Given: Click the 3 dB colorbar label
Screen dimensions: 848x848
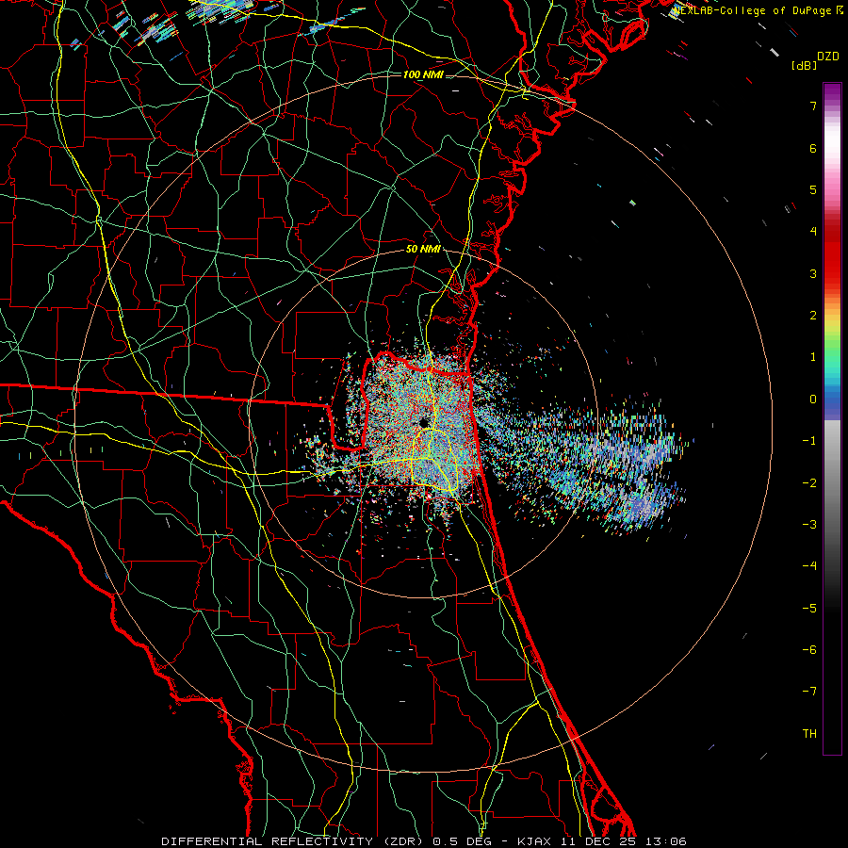Looking at the screenshot, I should (x=813, y=273).
